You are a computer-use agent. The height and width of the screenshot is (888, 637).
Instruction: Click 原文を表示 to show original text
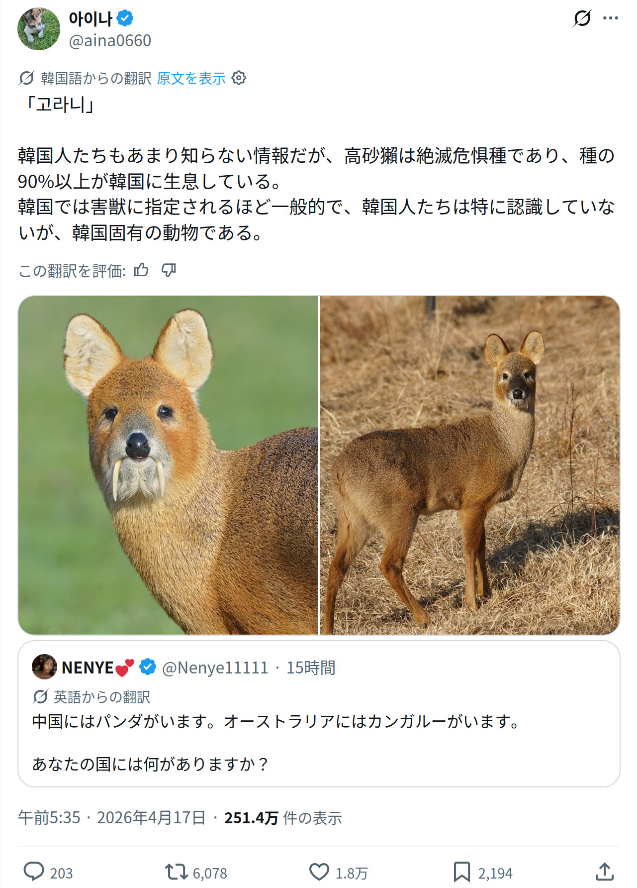click(x=191, y=78)
